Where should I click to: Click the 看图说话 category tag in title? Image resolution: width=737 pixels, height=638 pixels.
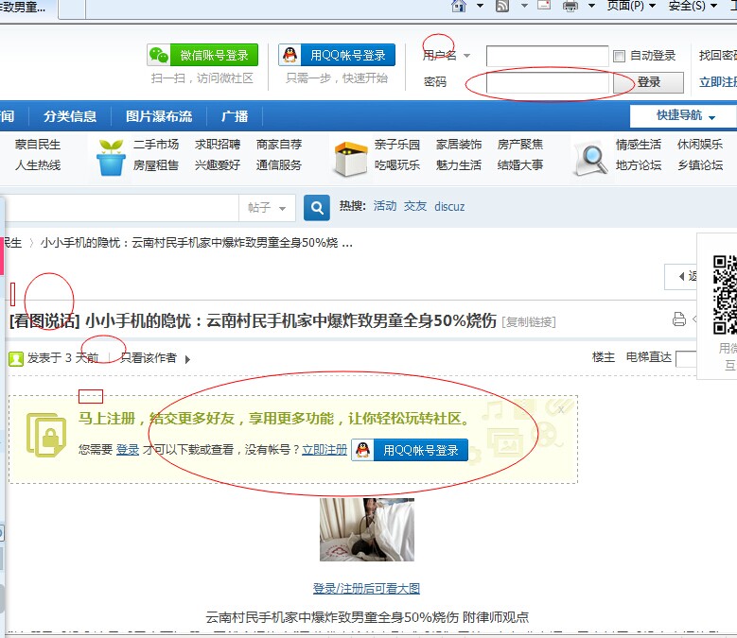pos(44,321)
